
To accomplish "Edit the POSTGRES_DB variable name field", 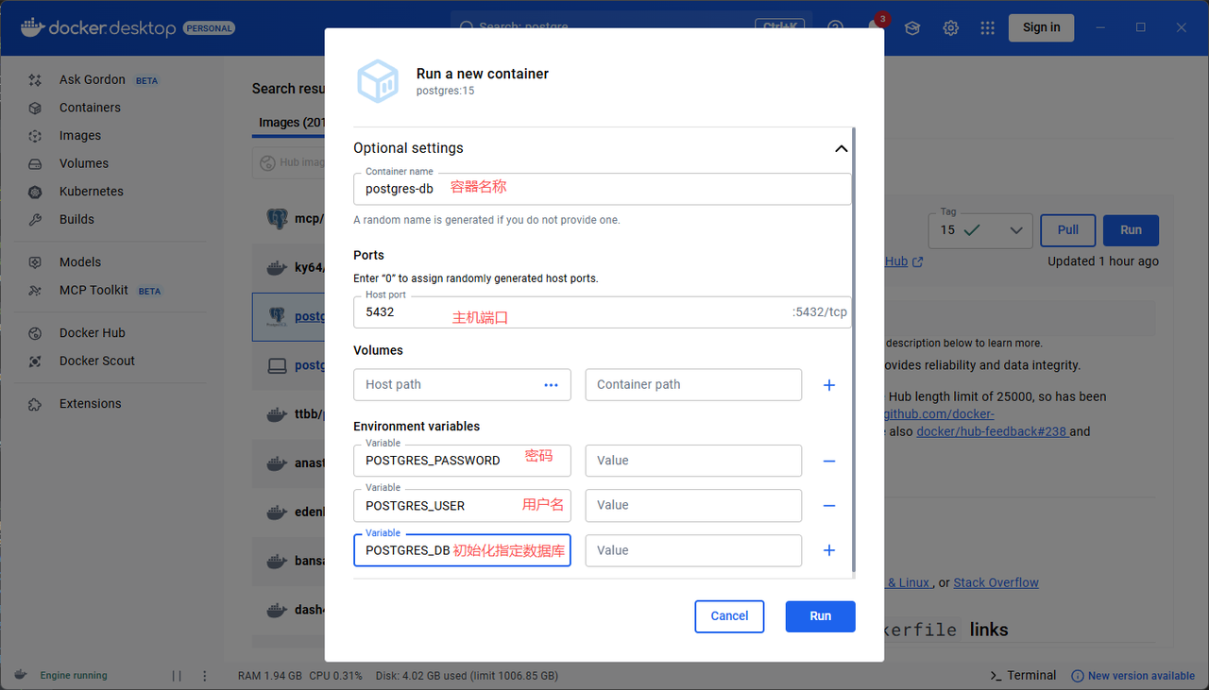I will pos(462,550).
